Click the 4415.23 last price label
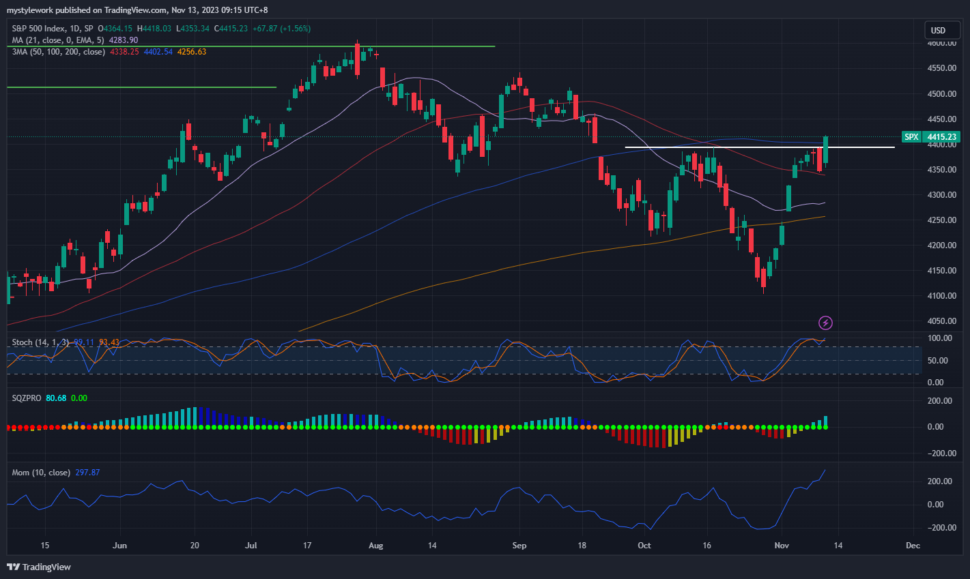 [x=942, y=137]
